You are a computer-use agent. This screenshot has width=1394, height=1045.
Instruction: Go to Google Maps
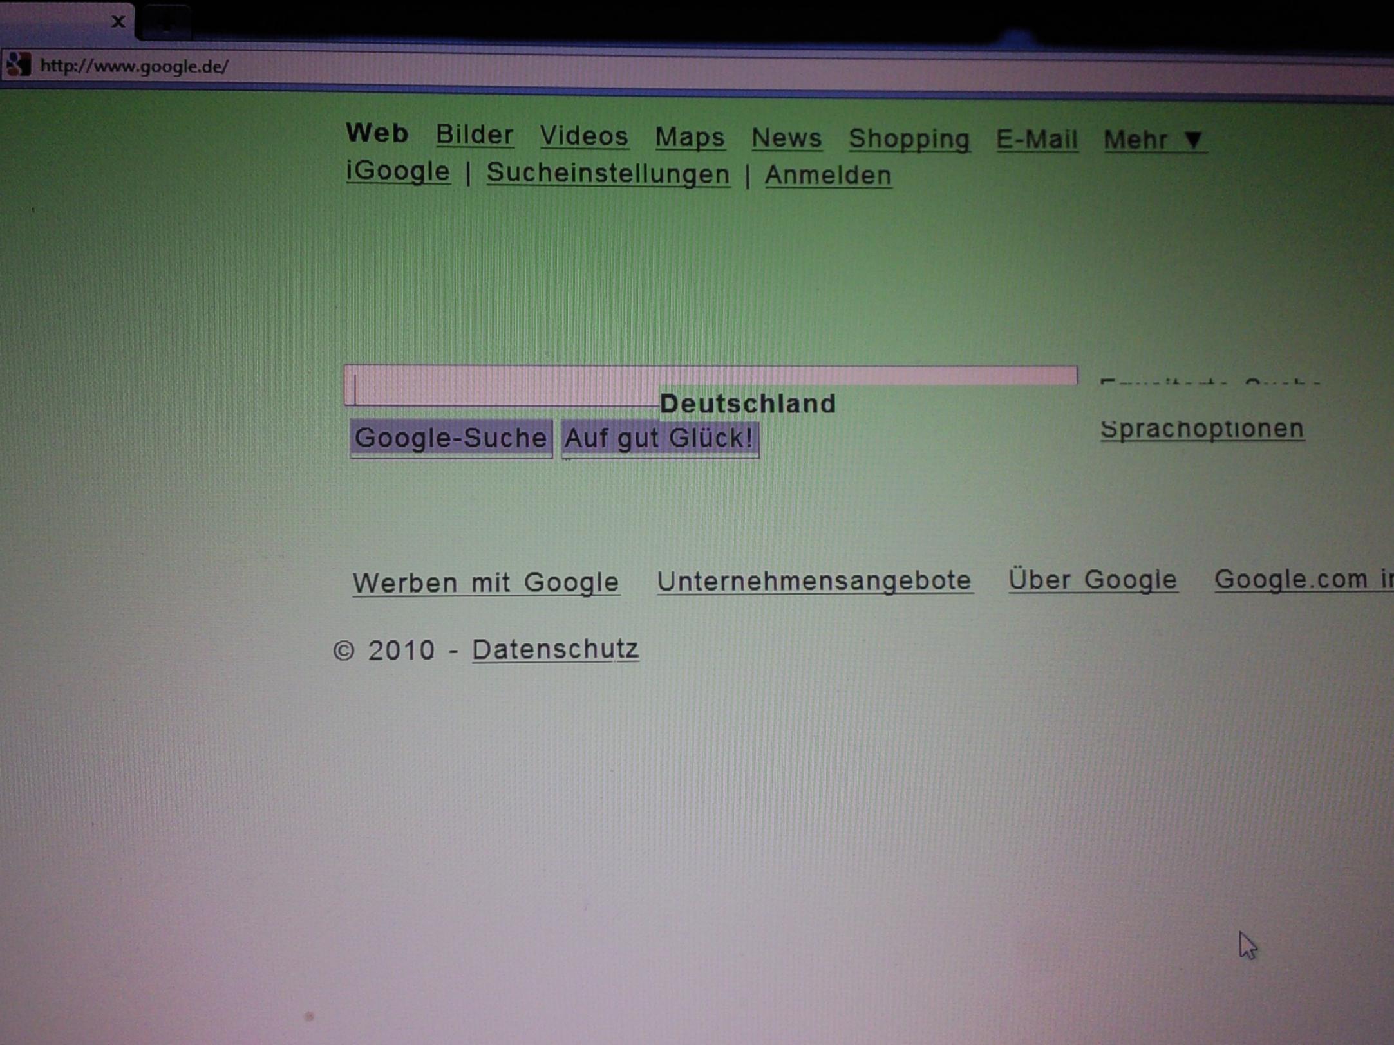tap(690, 138)
